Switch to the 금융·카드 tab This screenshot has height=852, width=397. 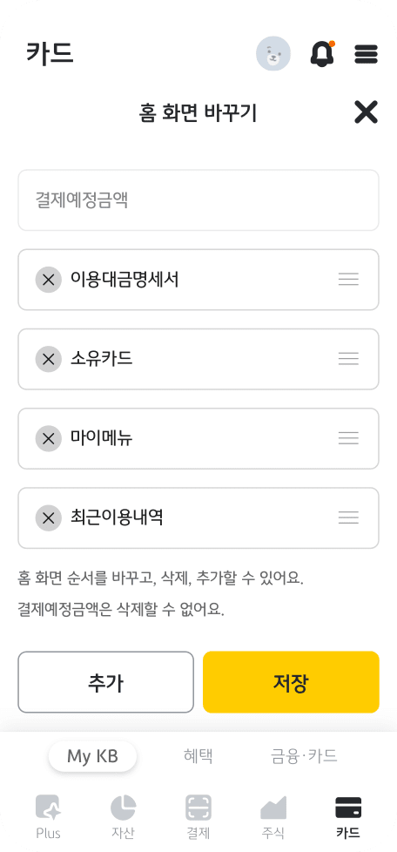(304, 756)
